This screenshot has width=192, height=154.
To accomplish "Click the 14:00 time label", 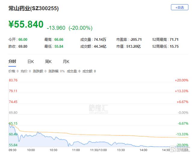I will point(143,150).
